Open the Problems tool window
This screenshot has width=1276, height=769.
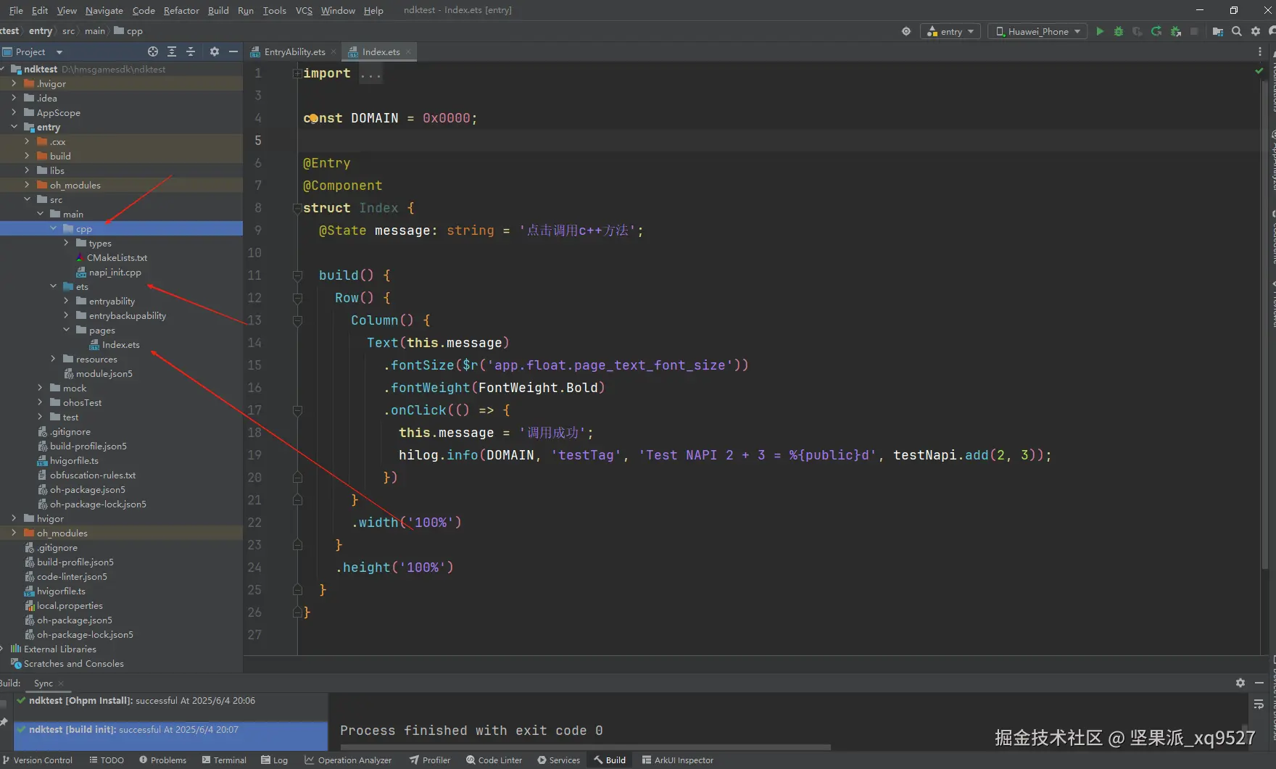[x=162, y=760]
